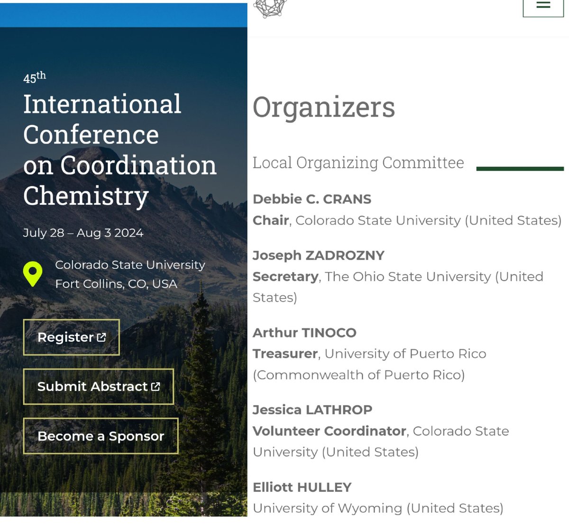Click the Submit Abstract button

pos(99,387)
